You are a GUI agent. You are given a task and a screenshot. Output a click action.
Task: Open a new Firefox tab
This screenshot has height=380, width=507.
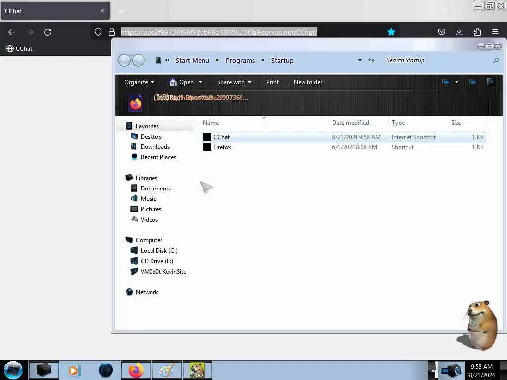pyautogui.click(x=121, y=11)
